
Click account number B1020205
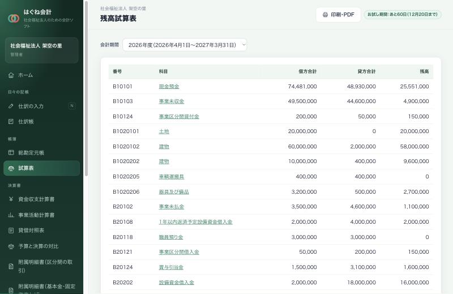pos(126,177)
